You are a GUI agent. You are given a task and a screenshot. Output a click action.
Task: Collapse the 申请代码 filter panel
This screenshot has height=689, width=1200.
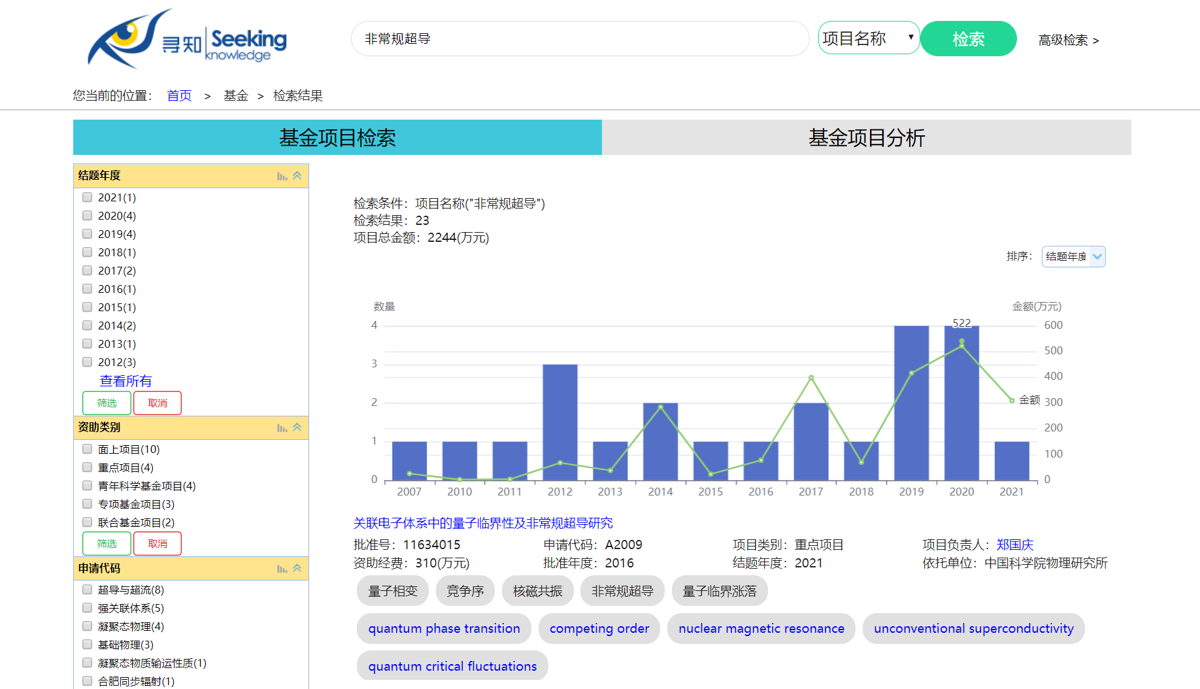point(297,568)
